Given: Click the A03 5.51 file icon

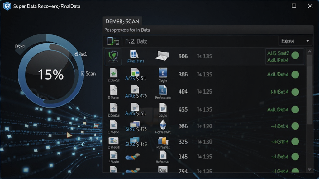Looking at the screenshot, I should 135,72.
